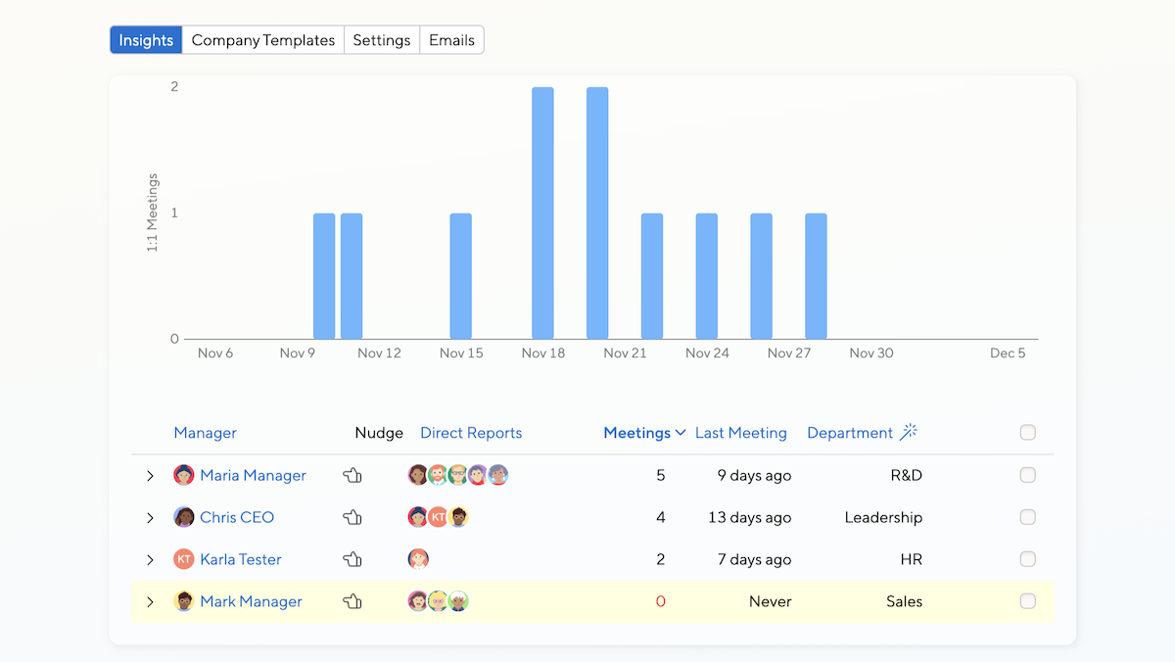The image size is (1175, 662).
Task: Click the Direct Reports column header
Action: [x=471, y=433]
